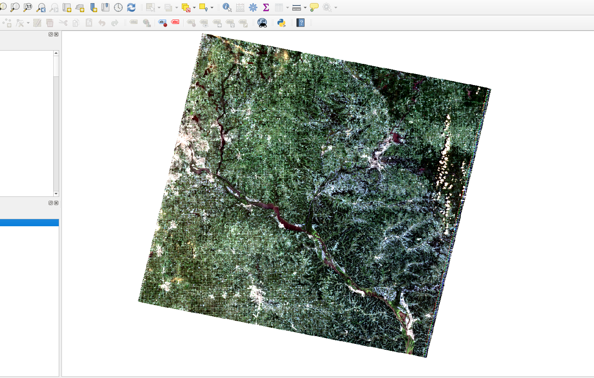This screenshot has height=378, width=594.
Task: Click the Cut Features scissors icon
Action: (x=63, y=23)
